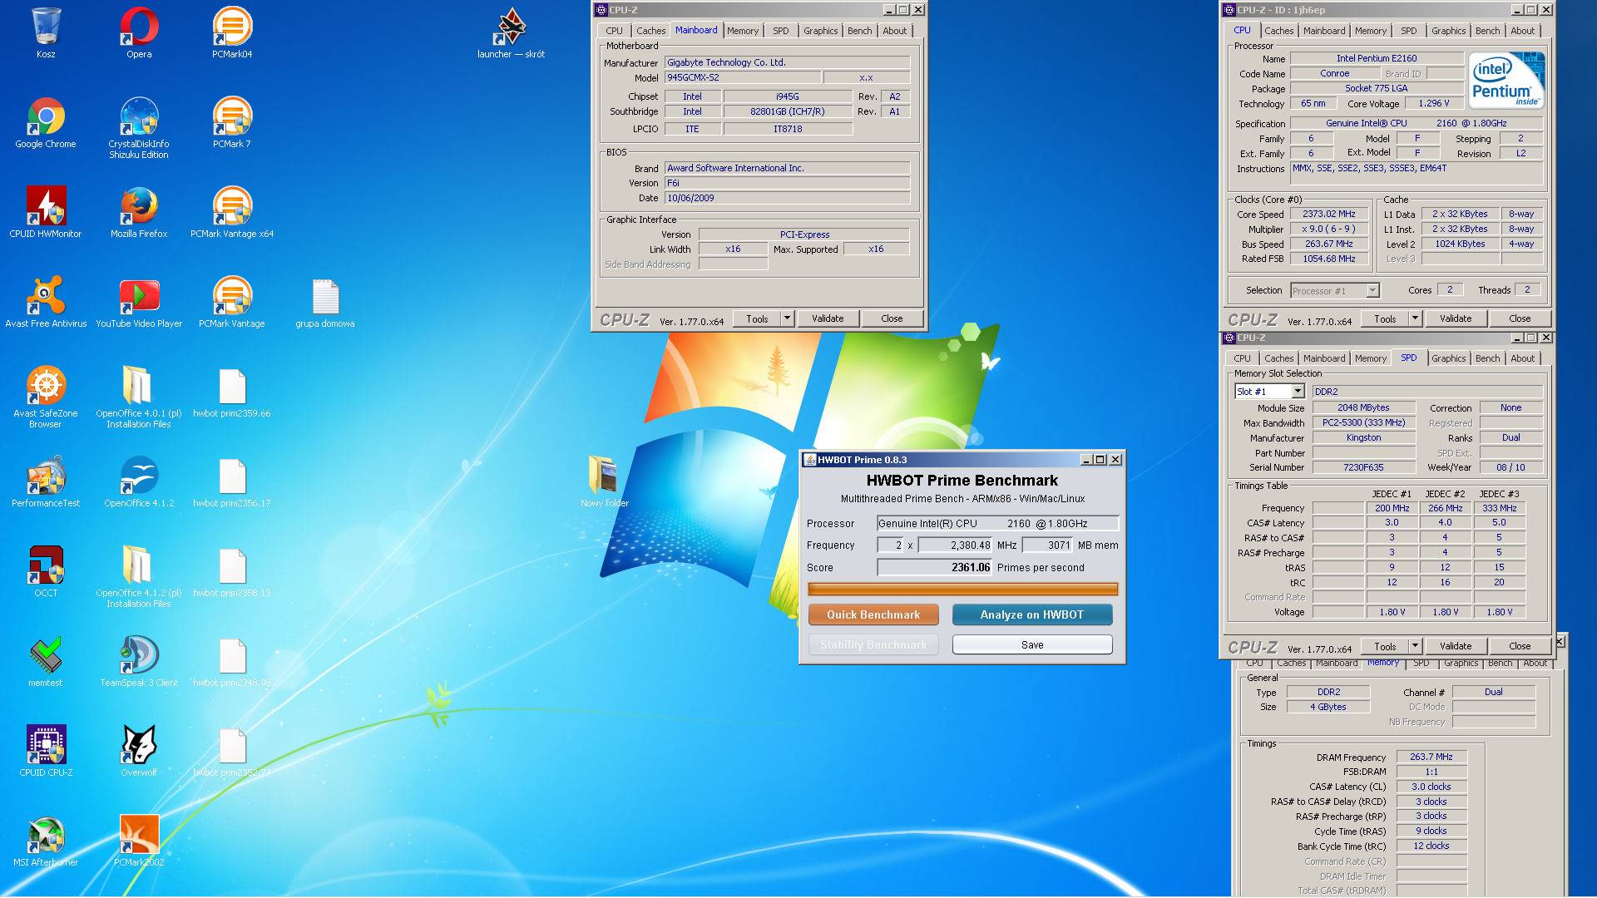Screen dimensions: 1597x898
Task: Open Graphics tab in CPU-Z ID 1jh6ep window
Action: [x=1449, y=31]
